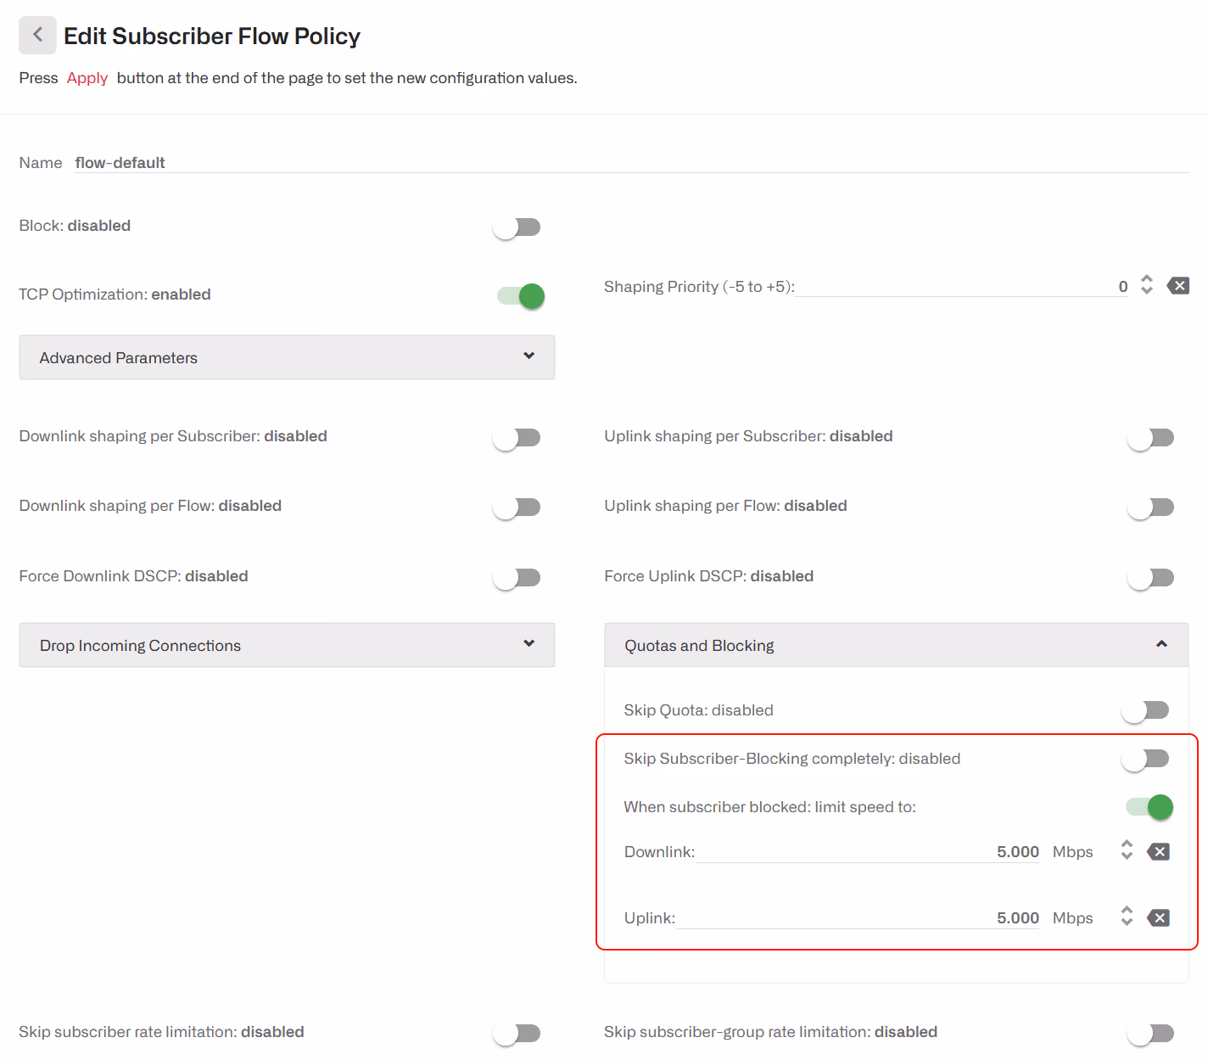
Task: Click the Name field flow-default
Action: click(631, 162)
